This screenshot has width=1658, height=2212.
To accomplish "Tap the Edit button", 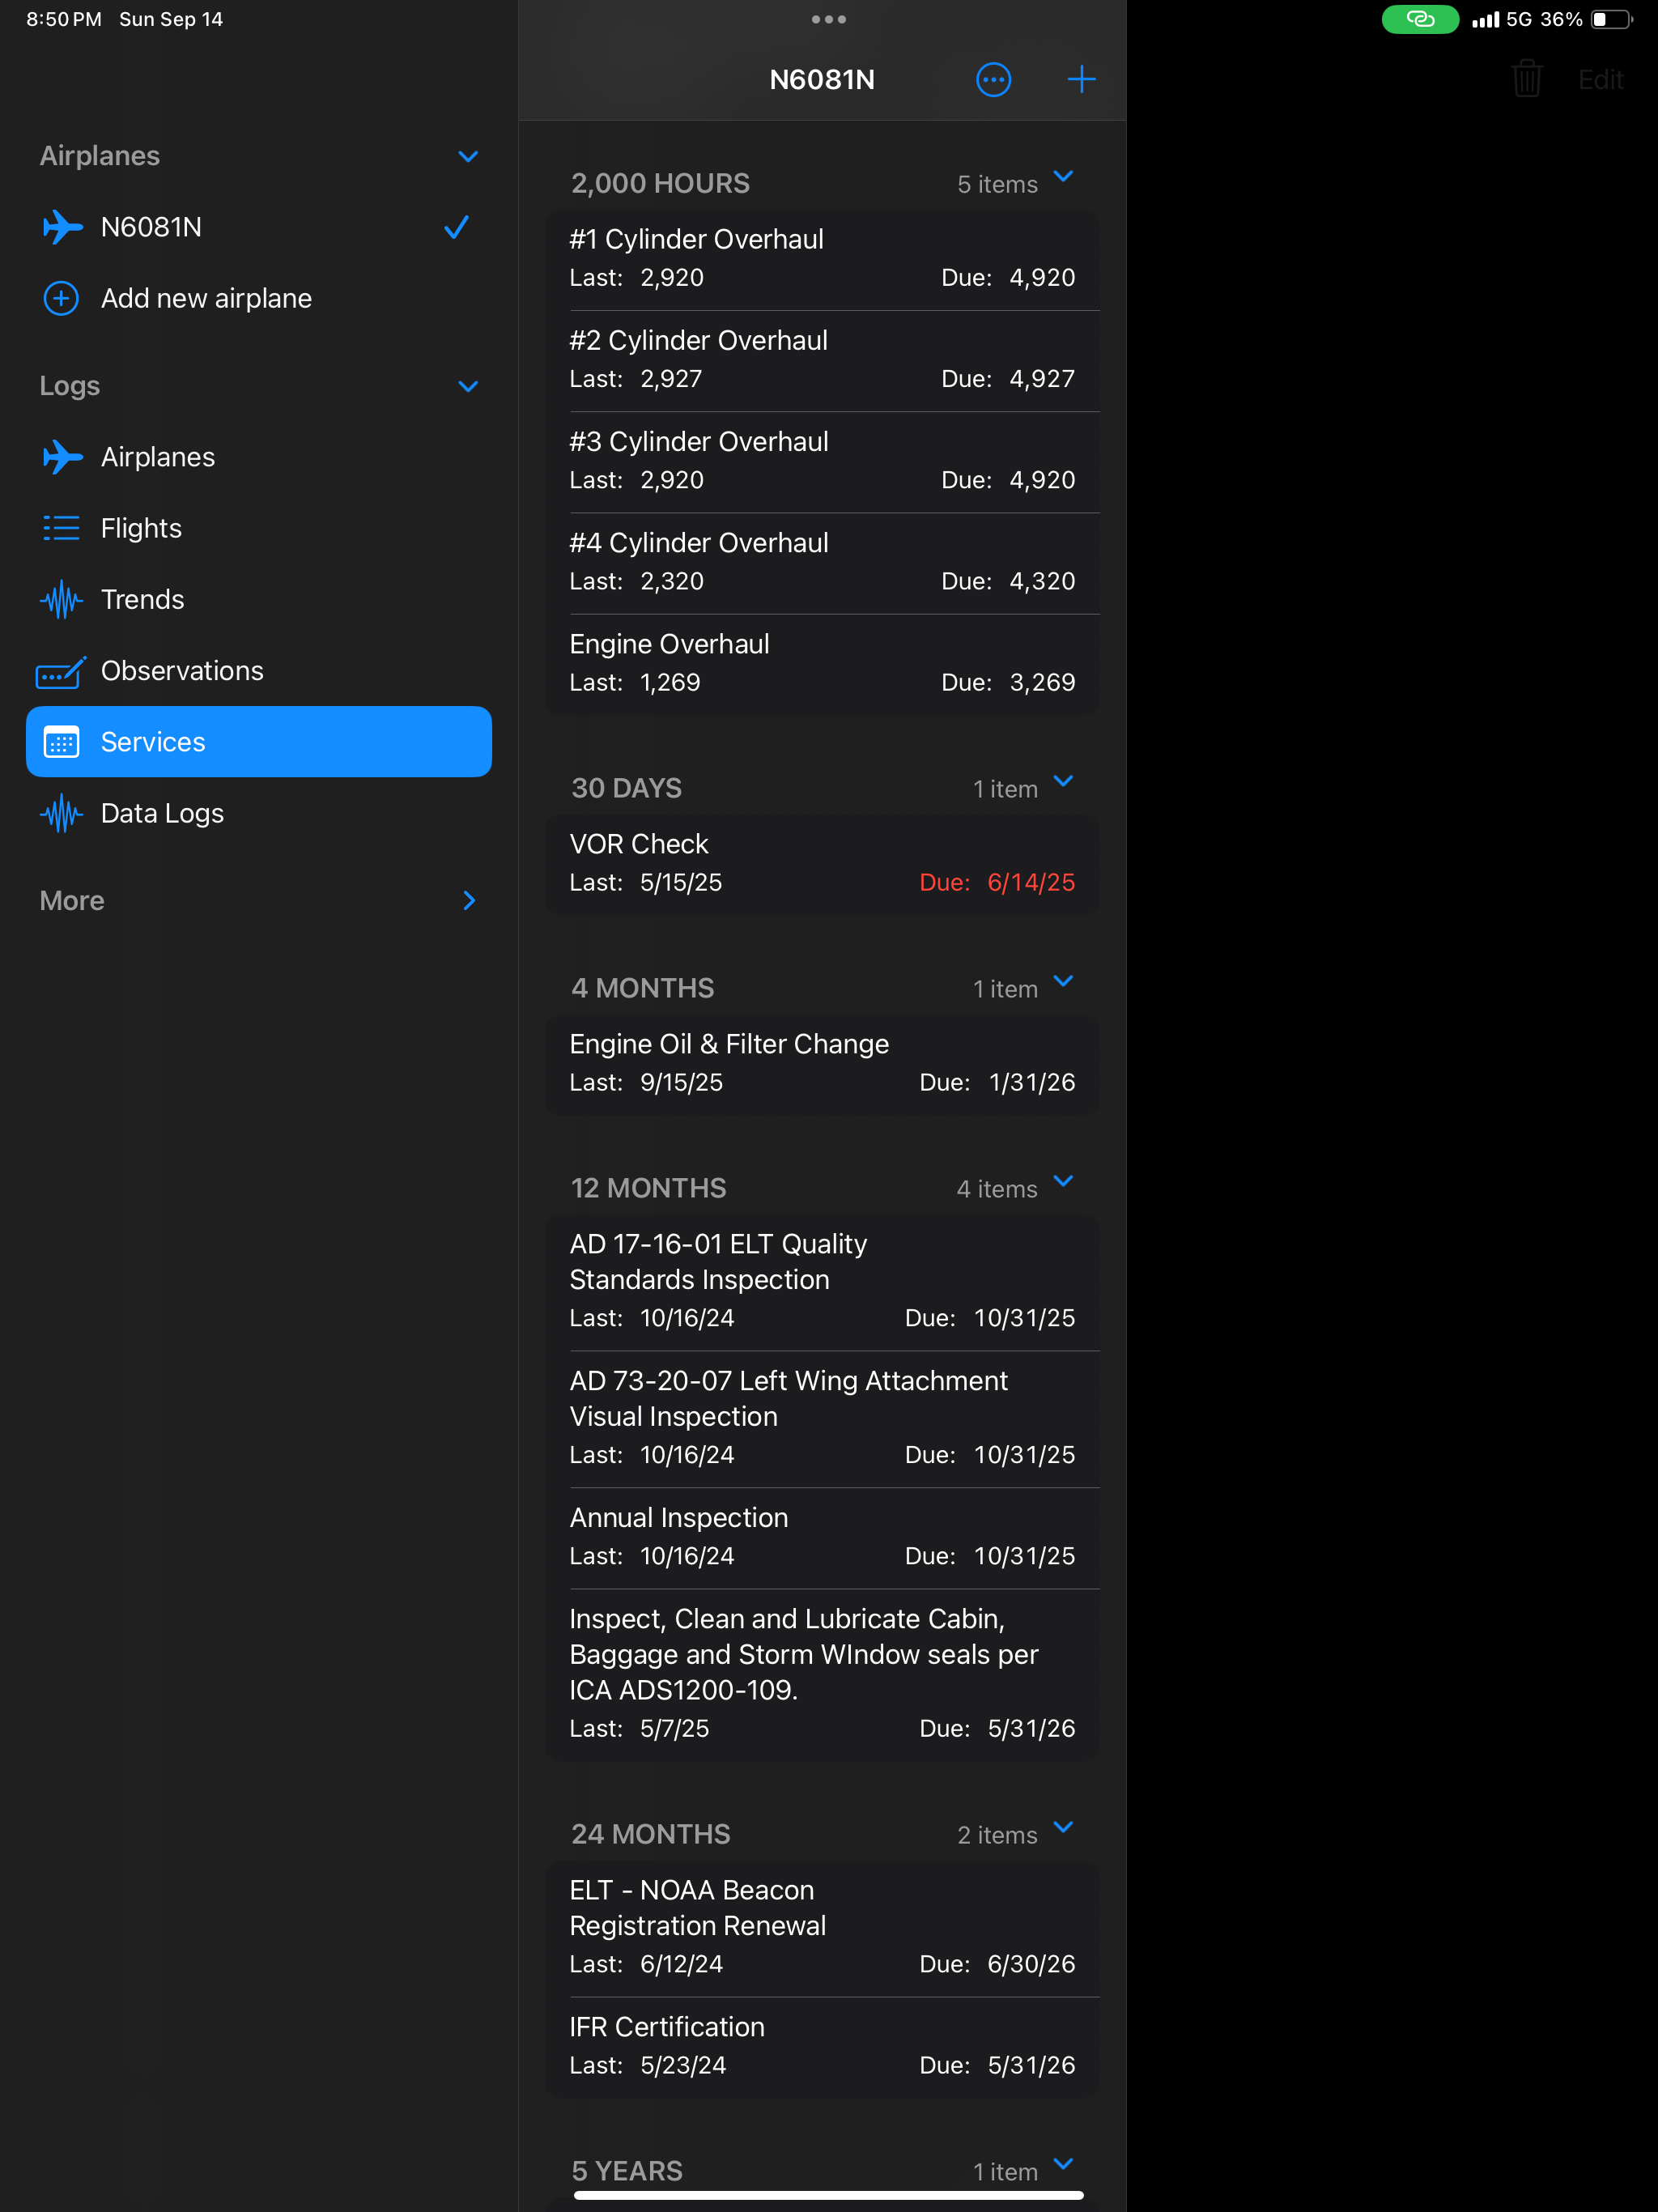I will (x=1600, y=80).
